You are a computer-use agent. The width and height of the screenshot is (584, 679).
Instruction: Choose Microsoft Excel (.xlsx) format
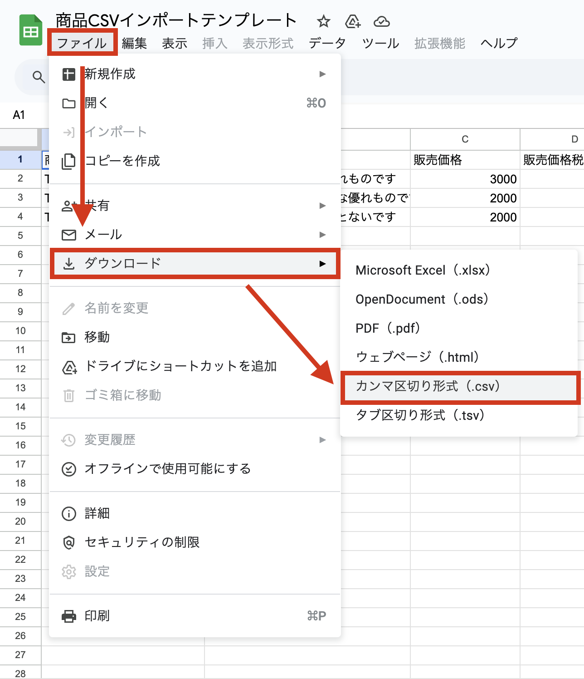point(423,270)
